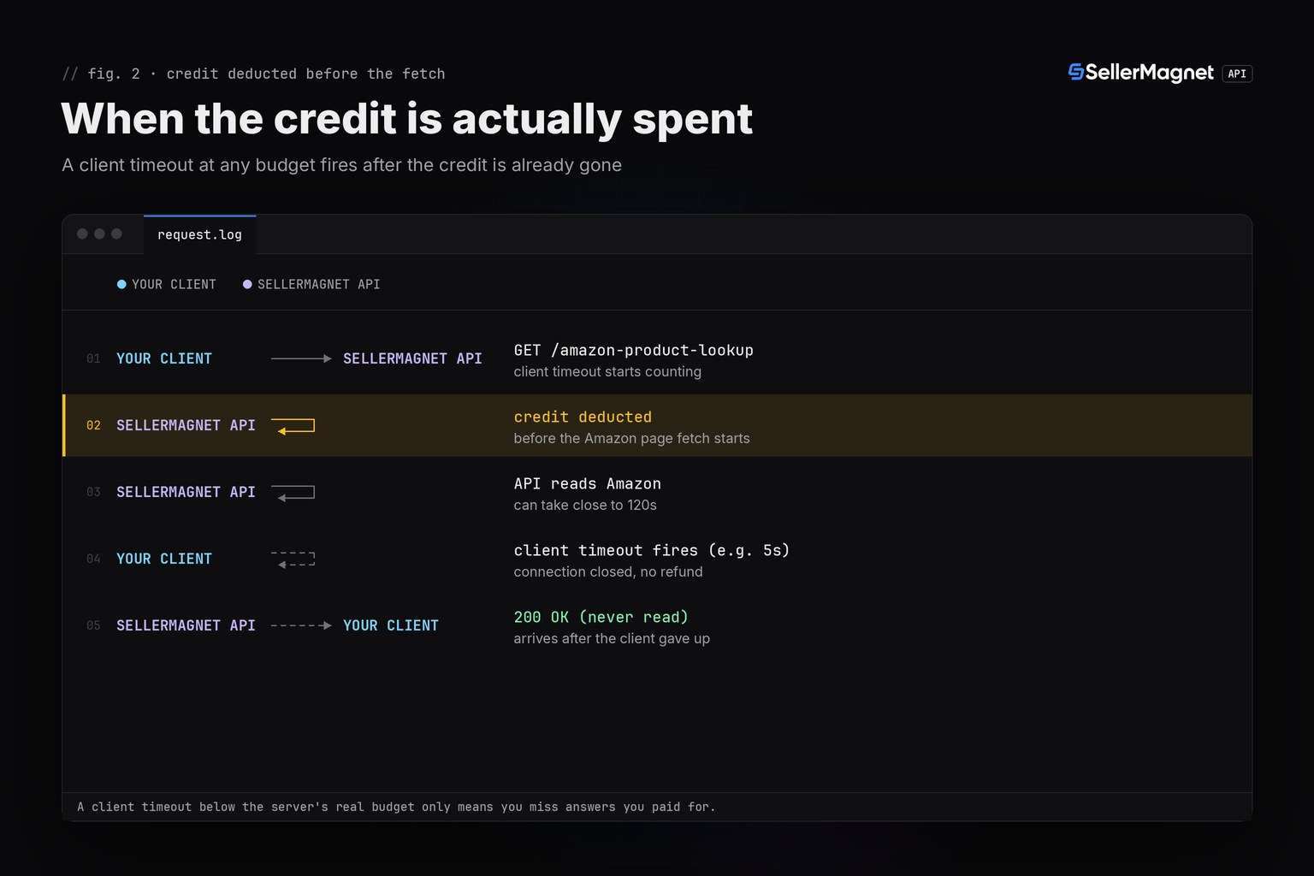Click the dashed right arrow in row 05
This screenshot has height=876, width=1314.
[301, 625]
